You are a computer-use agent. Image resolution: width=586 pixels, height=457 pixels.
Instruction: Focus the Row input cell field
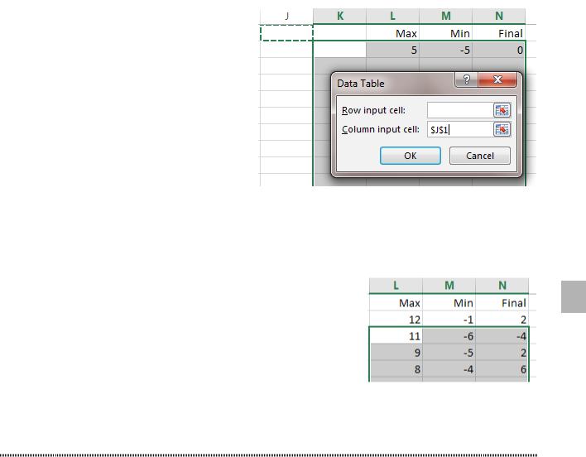pos(460,110)
